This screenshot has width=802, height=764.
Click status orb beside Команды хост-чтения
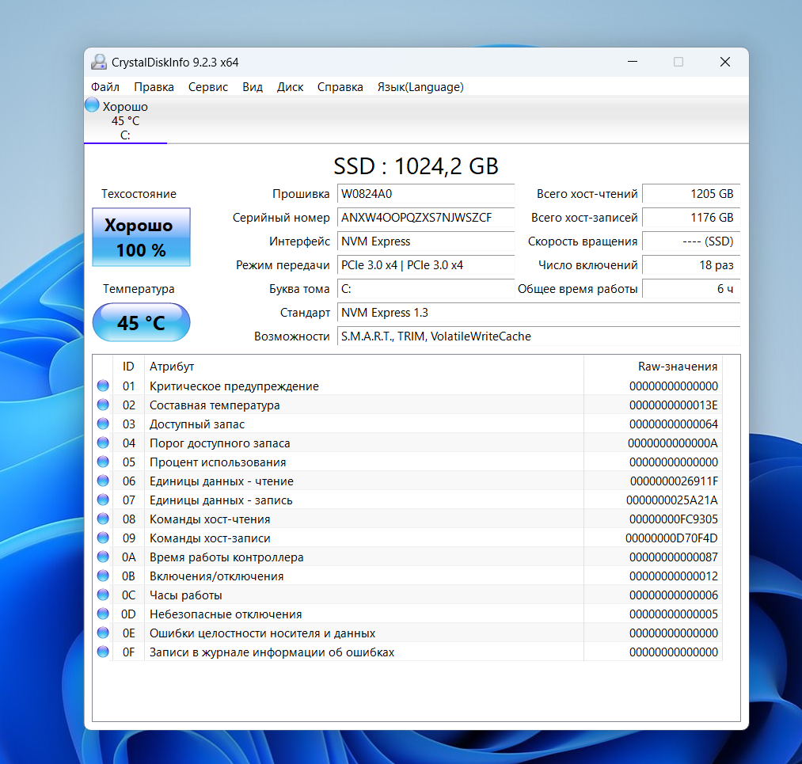click(103, 519)
